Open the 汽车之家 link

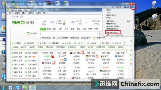pos(47,67)
